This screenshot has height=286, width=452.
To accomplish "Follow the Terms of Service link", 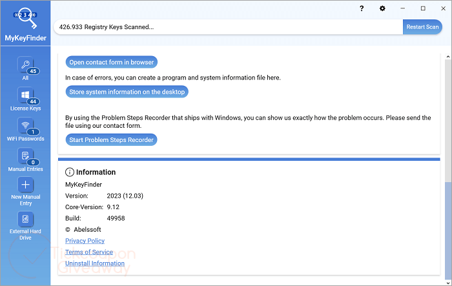I will 89,252.
